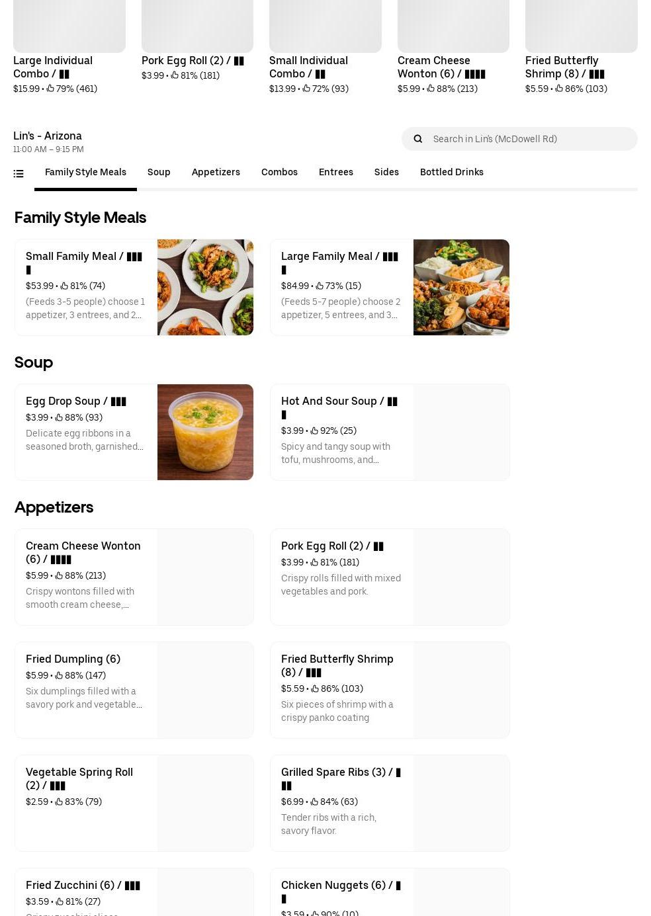
Task: Click thumbs-up rating icon on Small Family Meal
Action: (64, 286)
